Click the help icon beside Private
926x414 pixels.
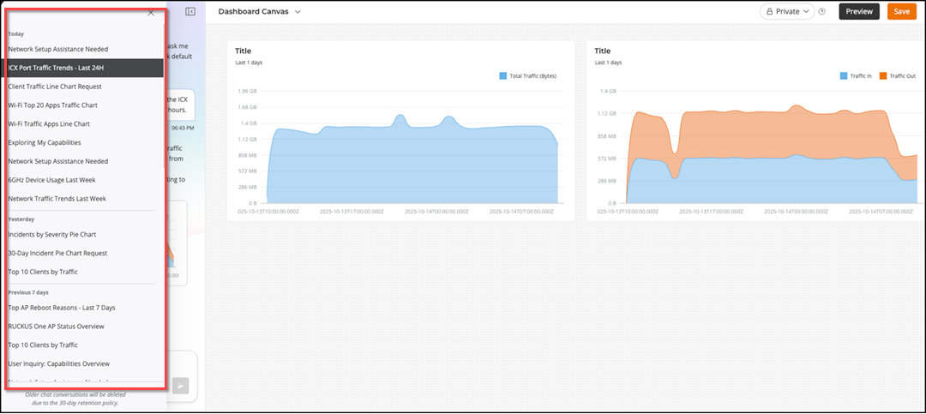[x=821, y=12]
